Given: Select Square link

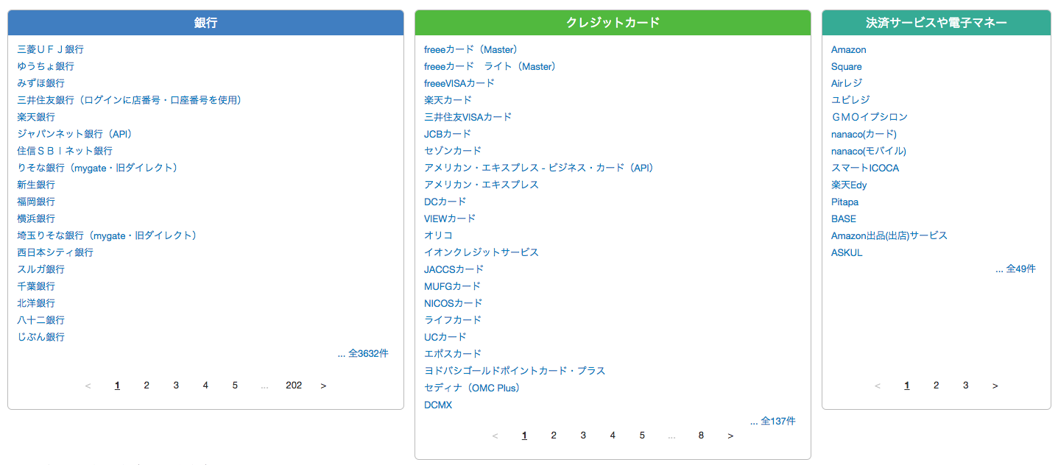Looking at the screenshot, I should (847, 66).
